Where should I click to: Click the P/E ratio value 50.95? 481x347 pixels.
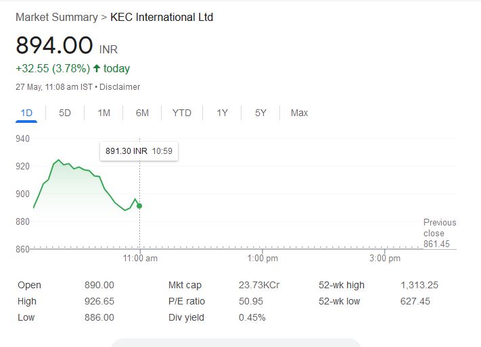pyautogui.click(x=251, y=301)
